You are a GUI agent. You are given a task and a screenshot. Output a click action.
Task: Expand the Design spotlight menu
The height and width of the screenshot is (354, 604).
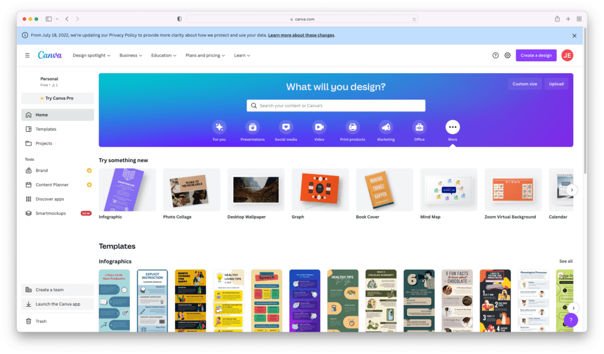(91, 55)
